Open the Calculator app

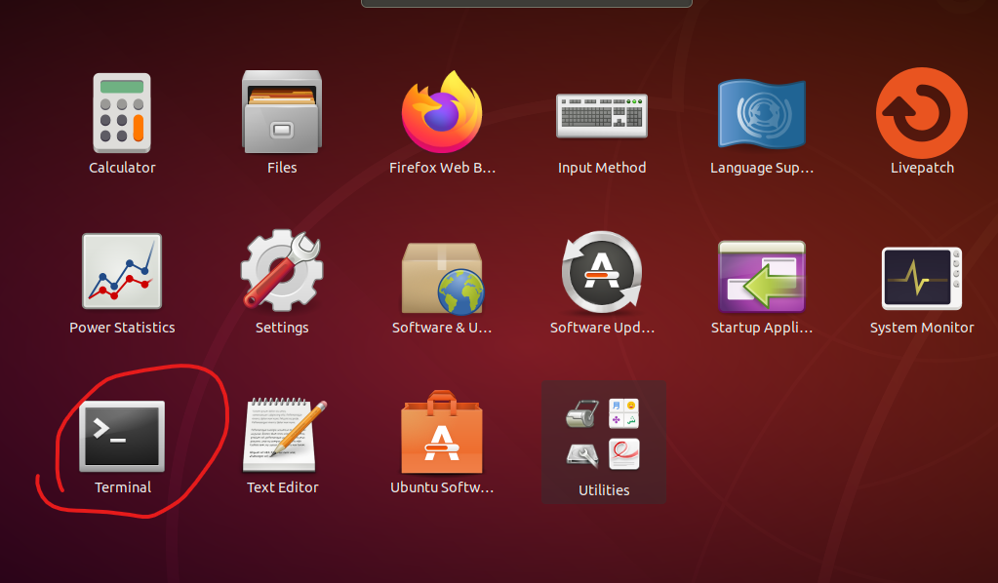coord(122,113)
